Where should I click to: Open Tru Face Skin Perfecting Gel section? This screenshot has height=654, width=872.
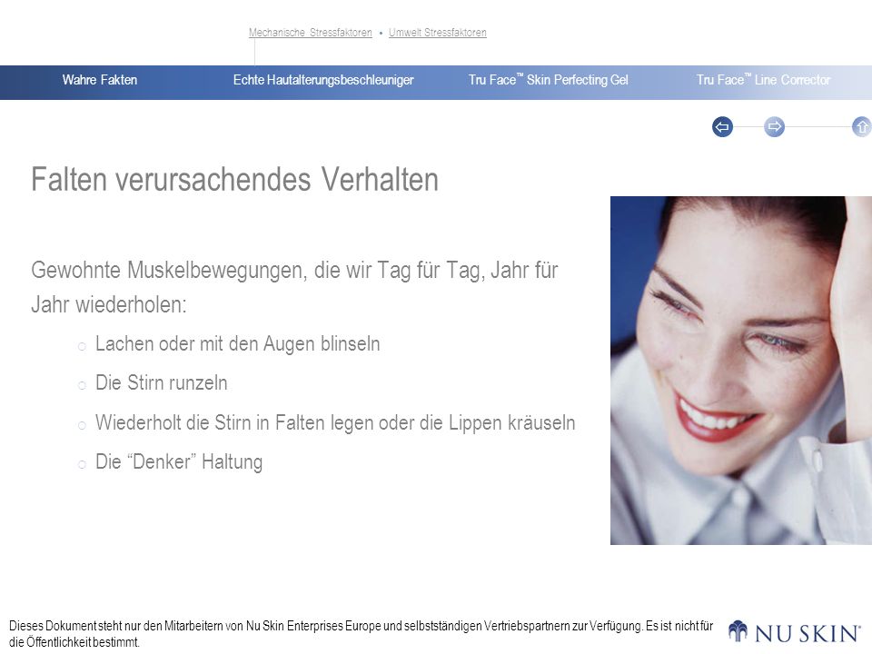[x=549, y=80]
